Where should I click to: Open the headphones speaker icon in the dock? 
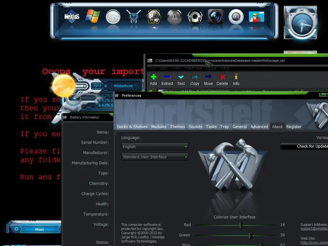pyautogui.click(x=195, y=17)
